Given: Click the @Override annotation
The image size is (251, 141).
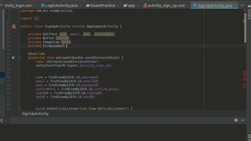Looking at the screenshot, I should coord(36,54).
